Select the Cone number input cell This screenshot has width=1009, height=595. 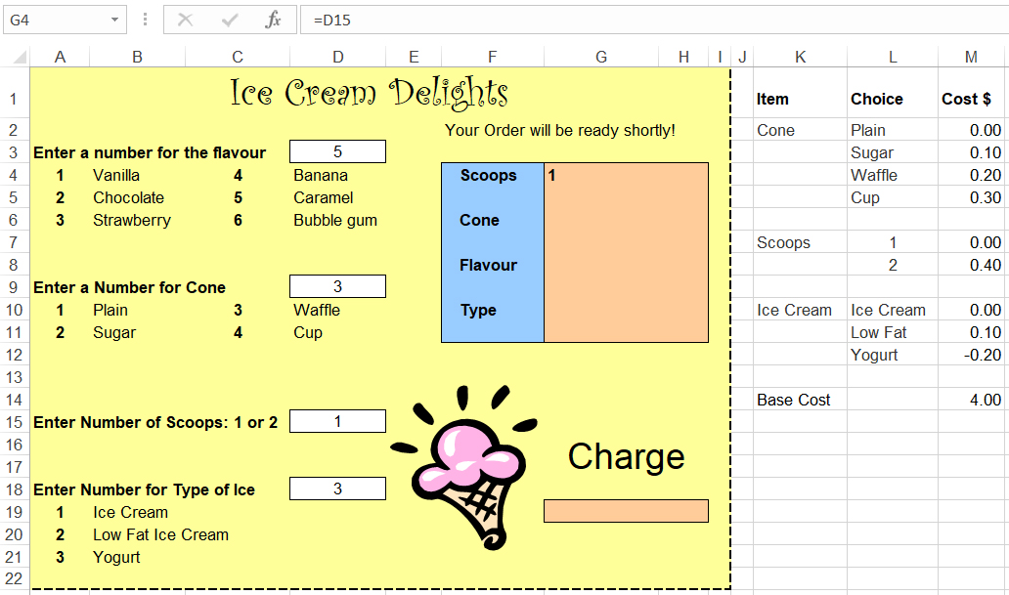[x=338, y=287]
